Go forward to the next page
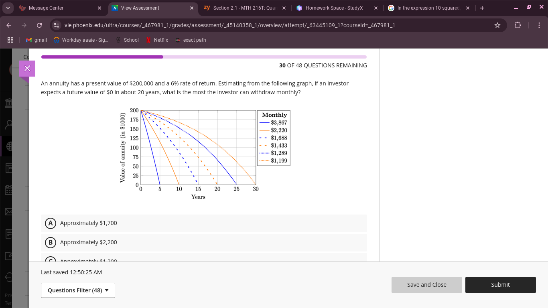The height and width of the screenshot is (308, 548). tap(24, 25)
